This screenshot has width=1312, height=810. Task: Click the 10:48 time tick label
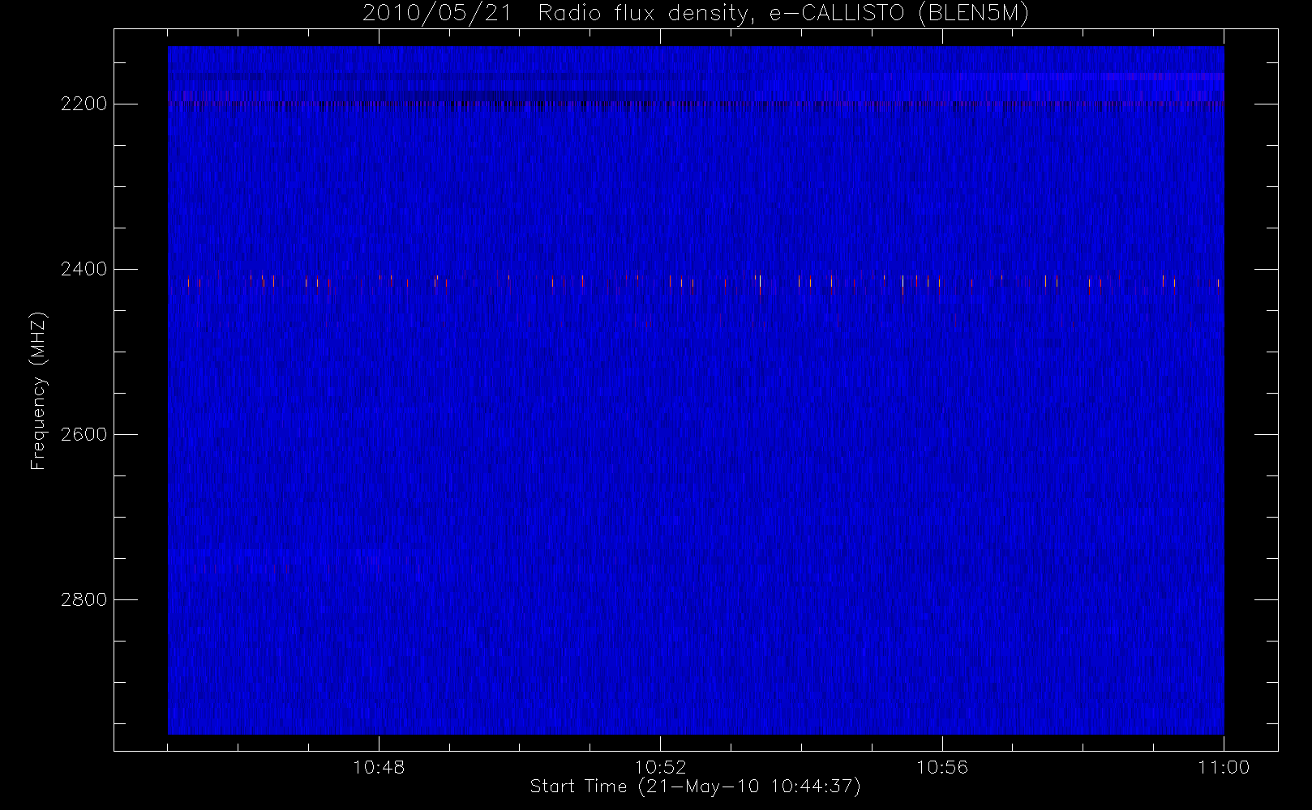point(379,767)
